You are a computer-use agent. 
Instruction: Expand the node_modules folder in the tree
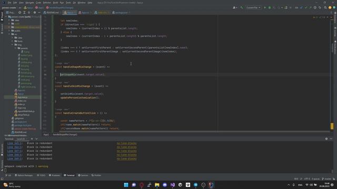[x=9, y=27]
